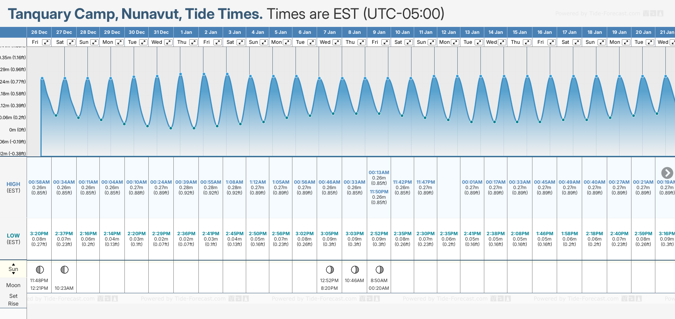The width and height of the screenshot is (675, 319).
Task: Select the 2 Jan date header
Action: tap(211, 32)
